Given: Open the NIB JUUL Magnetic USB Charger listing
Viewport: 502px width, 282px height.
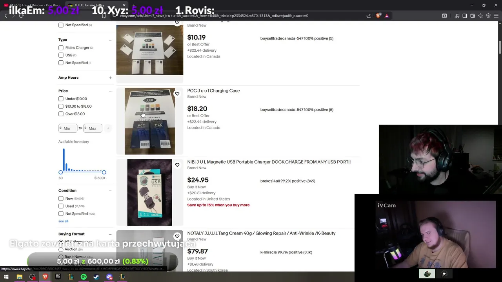Looking at the screenshot, I should (x=269, y=162).
